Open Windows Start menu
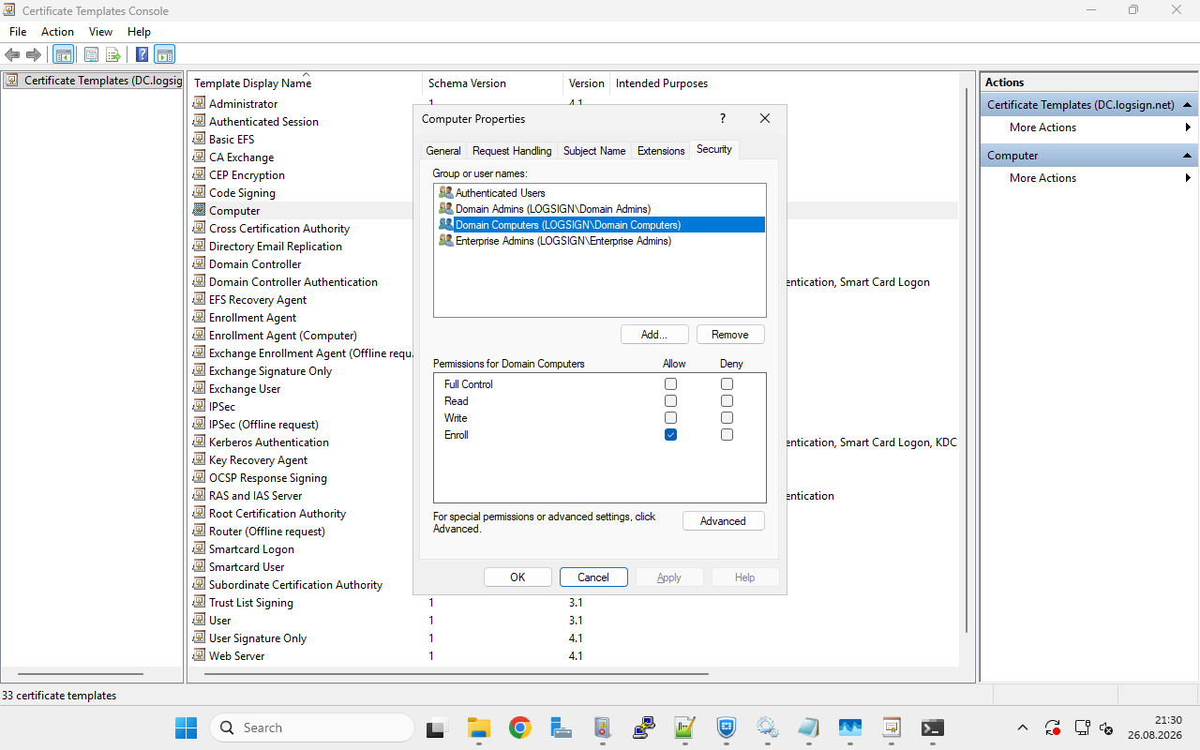 coord(186,727)
